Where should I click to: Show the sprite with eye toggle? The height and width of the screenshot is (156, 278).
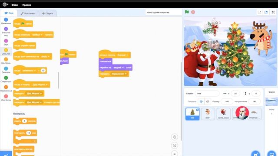point(201,101)
